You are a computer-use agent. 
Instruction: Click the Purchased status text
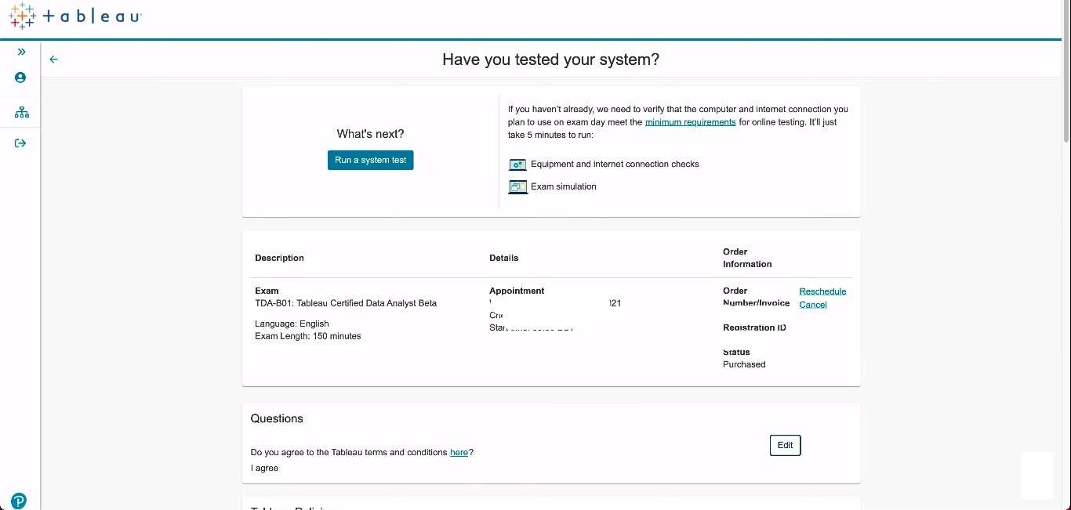point(744,364)
